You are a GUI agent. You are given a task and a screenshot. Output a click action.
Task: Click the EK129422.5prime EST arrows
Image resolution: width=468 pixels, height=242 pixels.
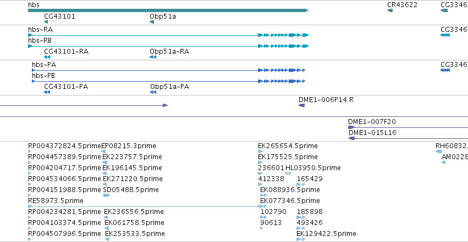[301, 240]
